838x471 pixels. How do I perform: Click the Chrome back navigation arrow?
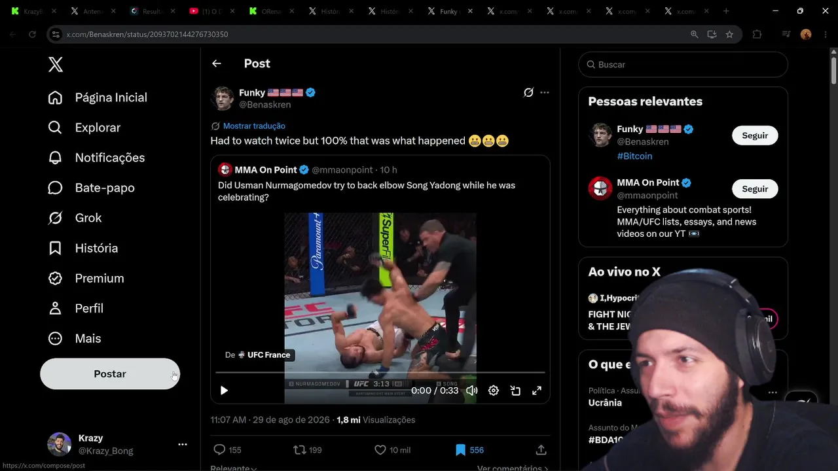(x=12, y=34)
